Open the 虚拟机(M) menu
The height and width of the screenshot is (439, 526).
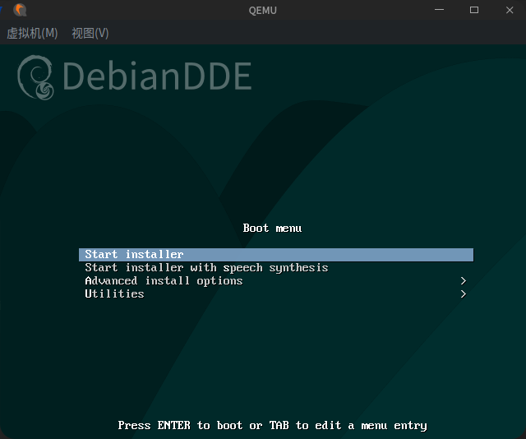[32, 33]
